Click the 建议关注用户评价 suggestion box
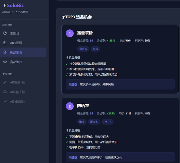The image size is (180, 163). point(120,157)
